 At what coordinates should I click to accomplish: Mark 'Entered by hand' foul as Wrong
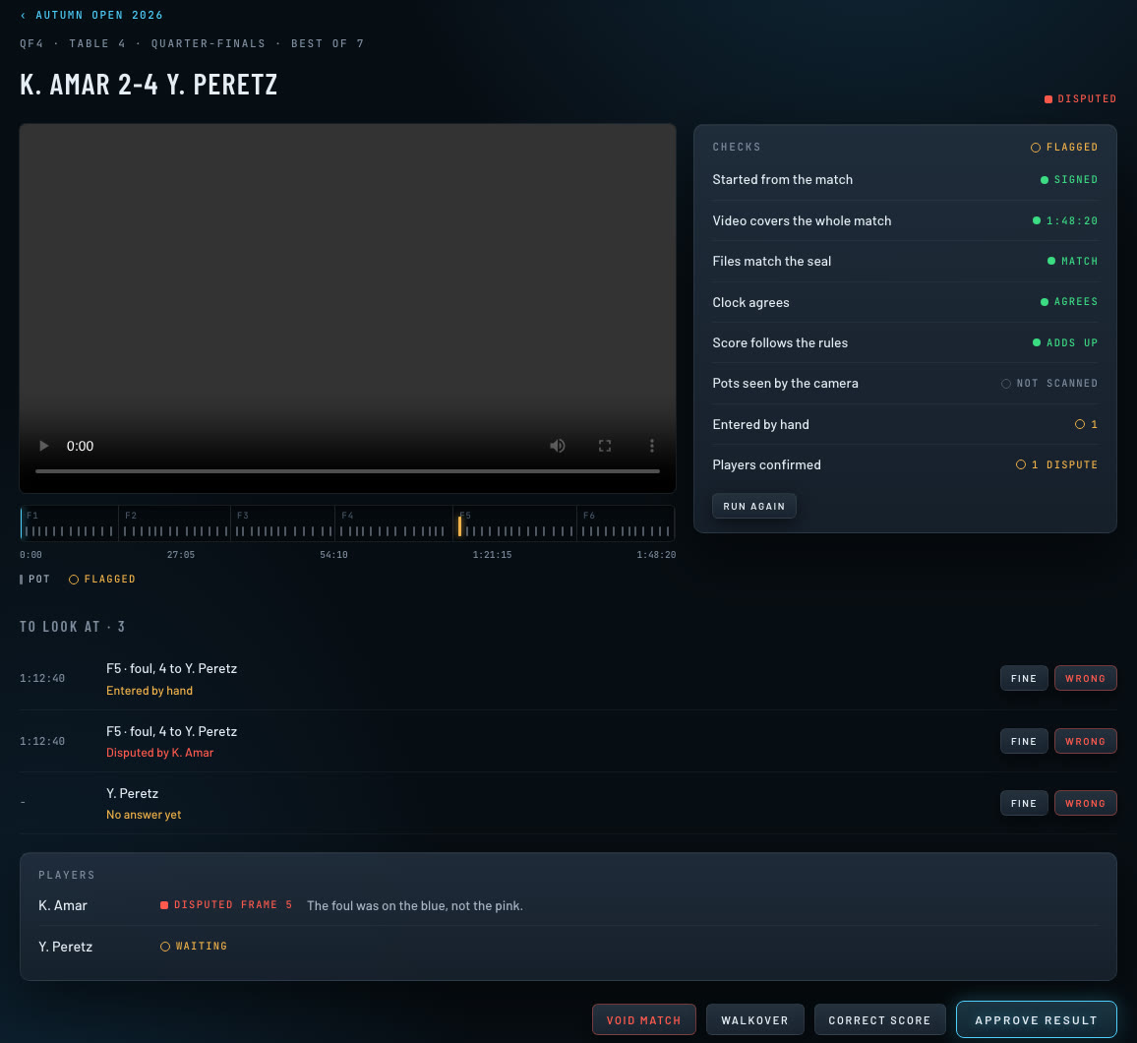1086,678
